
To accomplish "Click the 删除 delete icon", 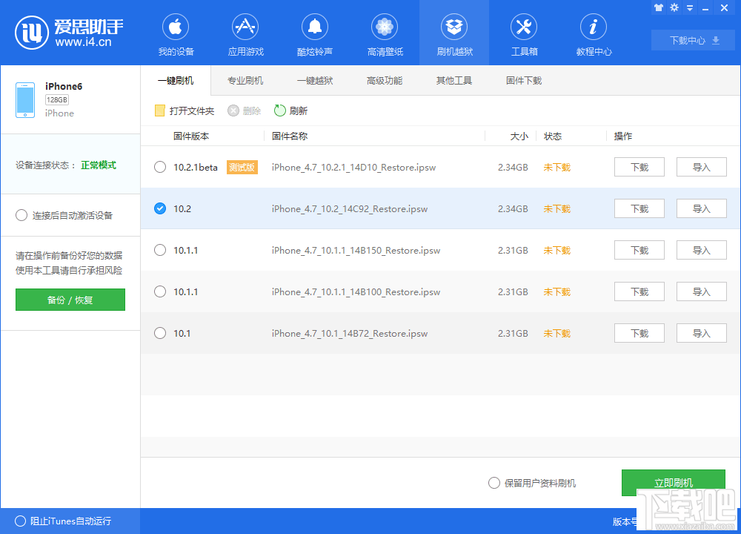I will click(x=233, y=111).
